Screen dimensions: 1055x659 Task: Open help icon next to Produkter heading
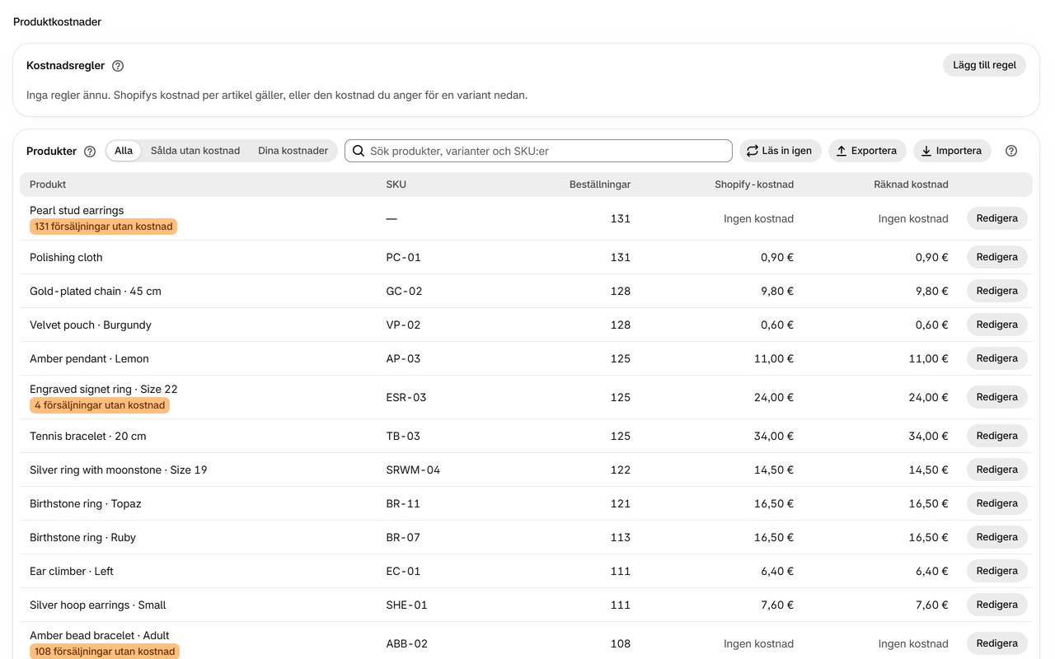click(x=90, y=152)
